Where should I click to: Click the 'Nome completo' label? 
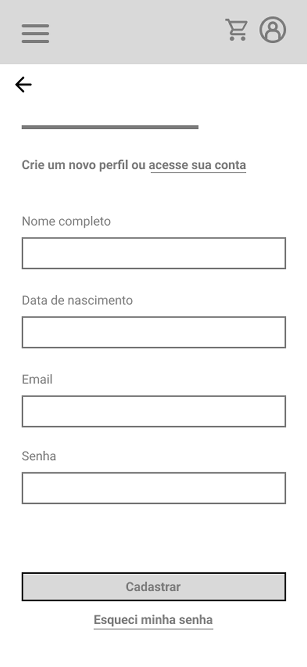(66, 221)
